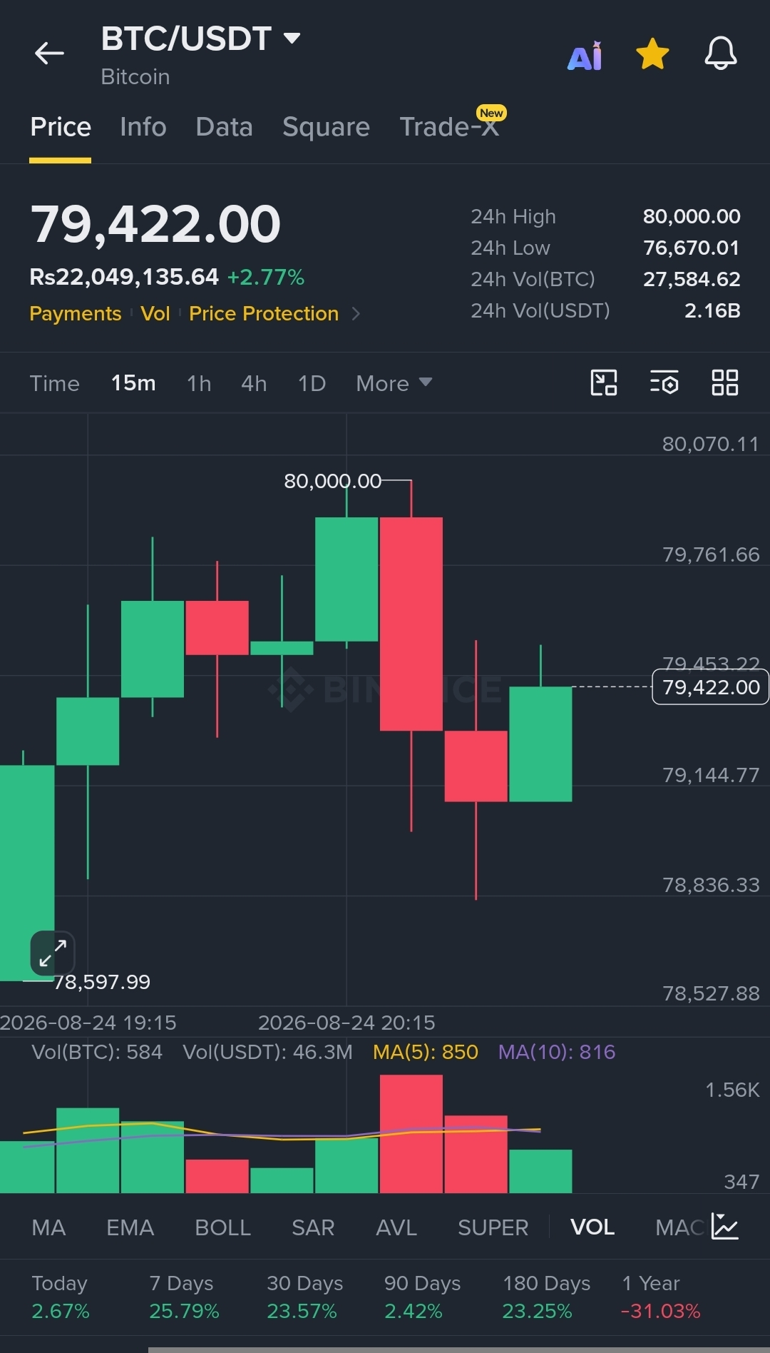Tap the Vol tag
The image size is (770, 1353).
tap(155, 313)
